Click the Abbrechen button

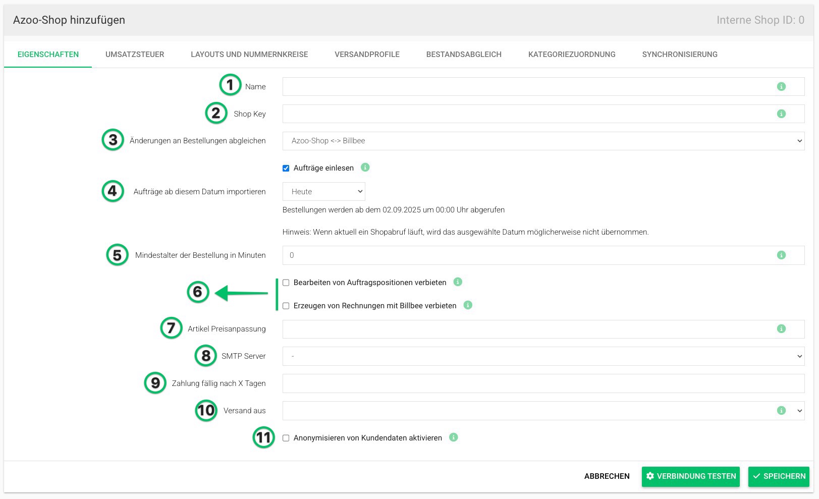point(607,476)
